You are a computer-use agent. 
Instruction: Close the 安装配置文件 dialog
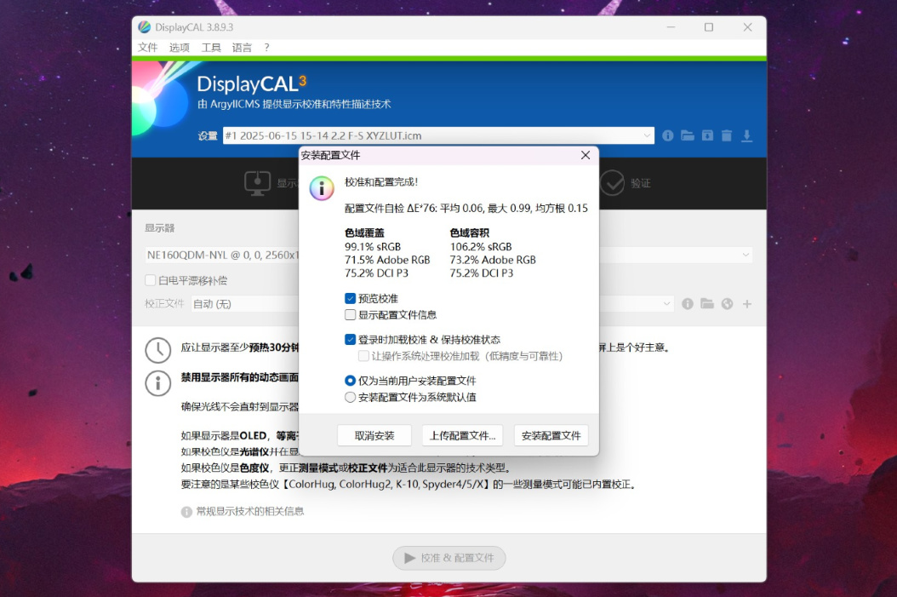pyautogui.click(x=586, y=155)
